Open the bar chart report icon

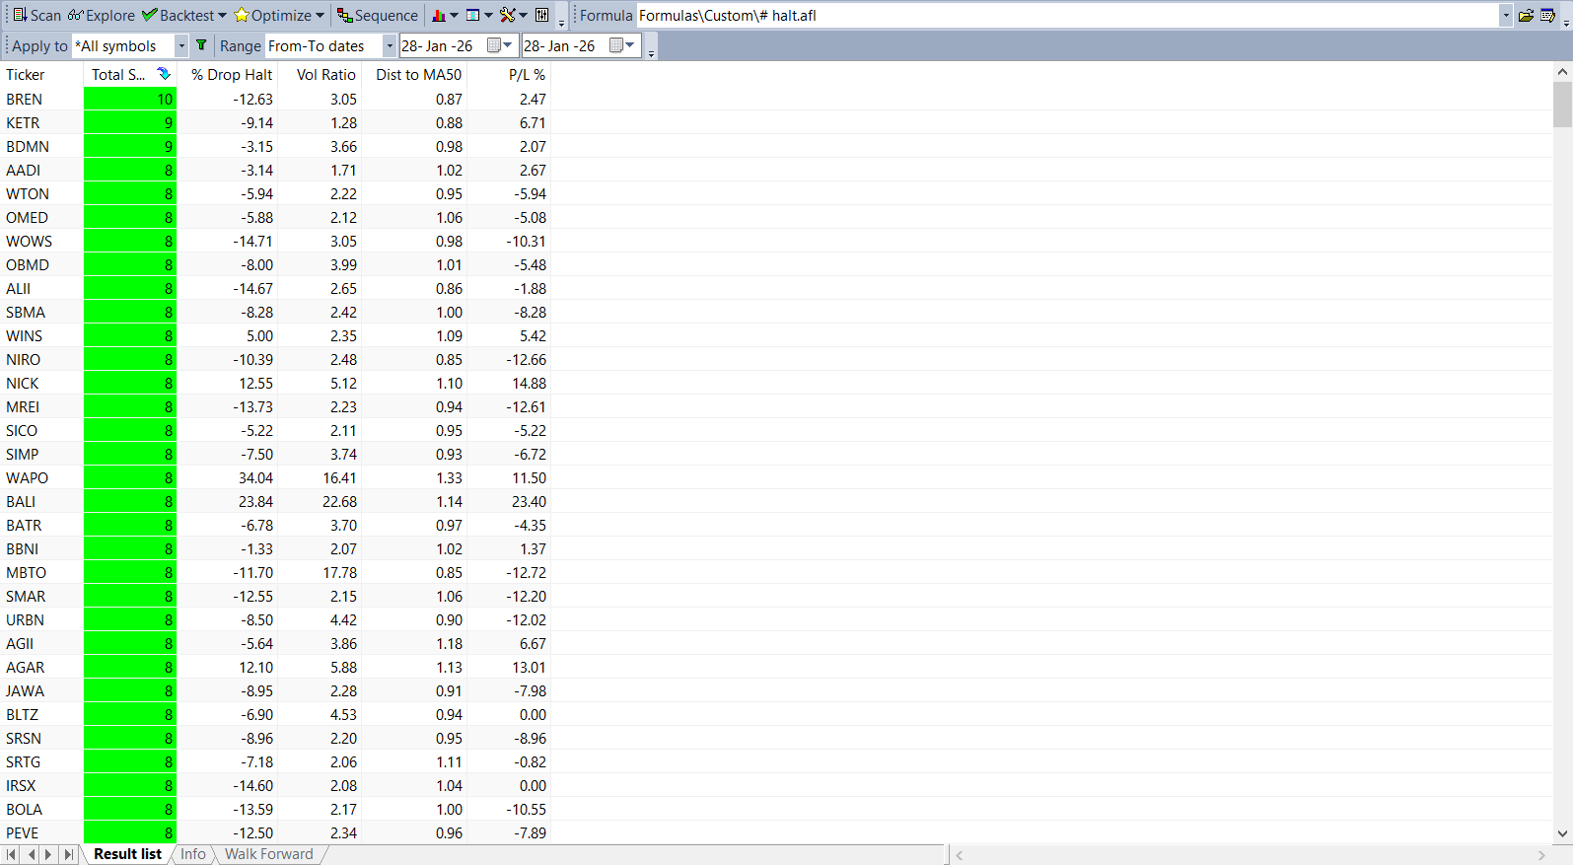439,16
